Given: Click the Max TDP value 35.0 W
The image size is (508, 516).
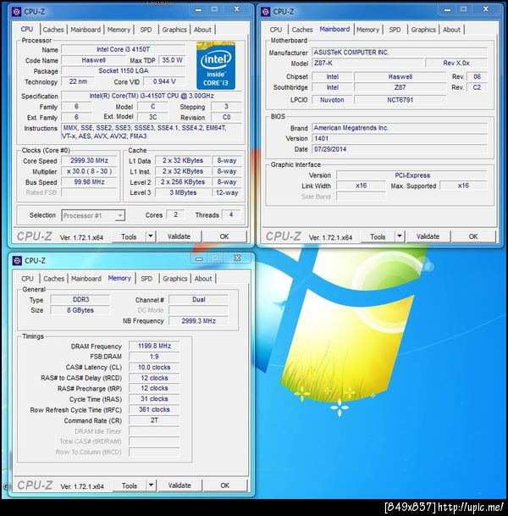Looking at the screenshot, I should pyautogui.click(x=172, y=60).
